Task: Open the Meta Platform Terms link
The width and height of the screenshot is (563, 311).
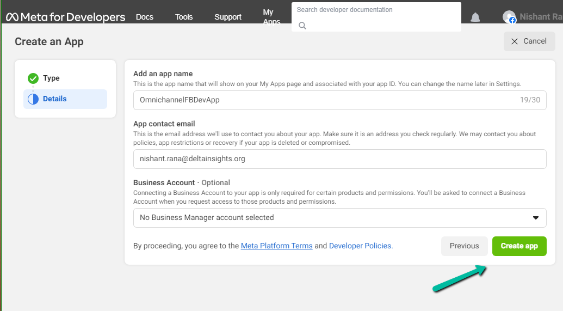Action: point(276,246)
